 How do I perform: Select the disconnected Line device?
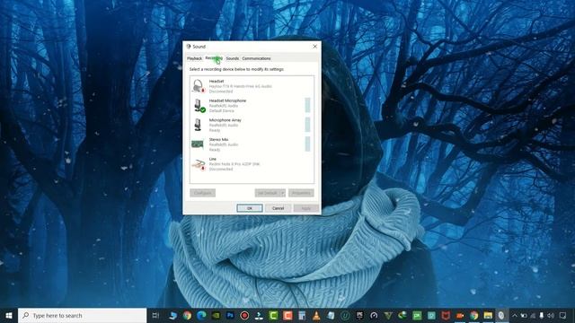pos(252,163)
